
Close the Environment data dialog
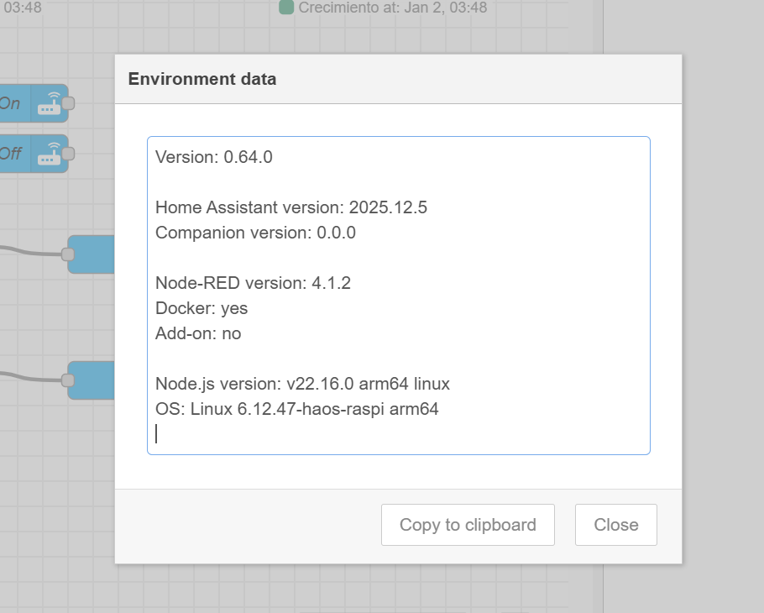click(615, 525)
